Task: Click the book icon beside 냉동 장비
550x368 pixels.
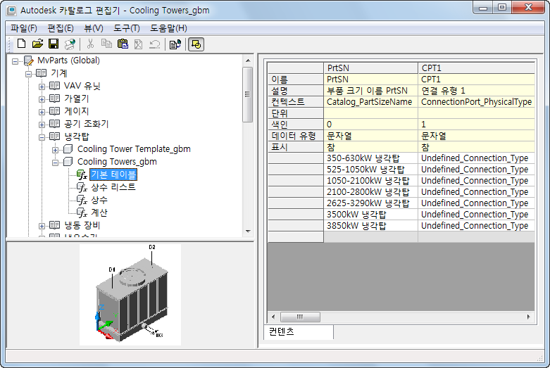Action: tap(54, 224)
